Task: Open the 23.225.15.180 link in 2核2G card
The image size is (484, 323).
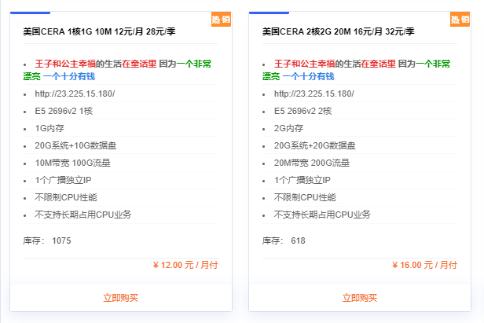Action: [313, 94]
